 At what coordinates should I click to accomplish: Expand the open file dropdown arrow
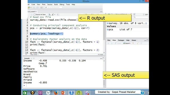pos(31,7)
